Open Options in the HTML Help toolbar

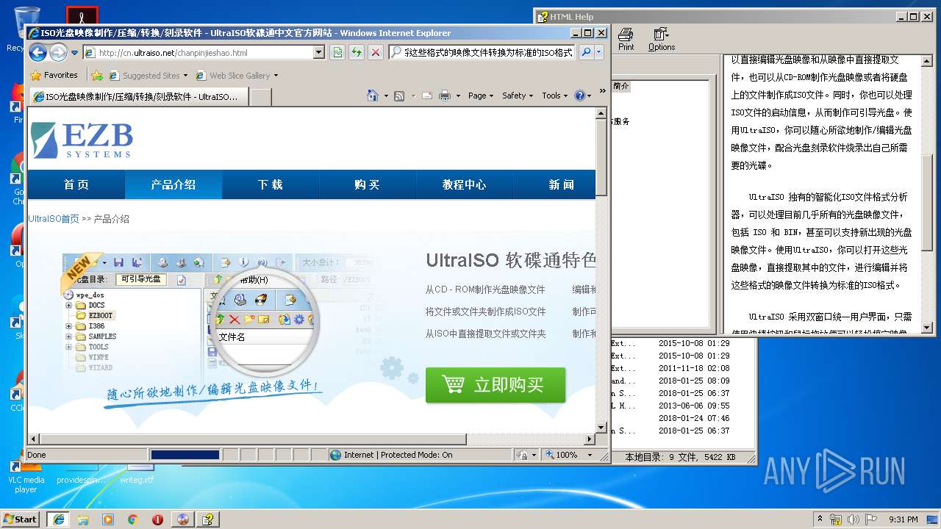pyautogui.click(x=662, y=39)
